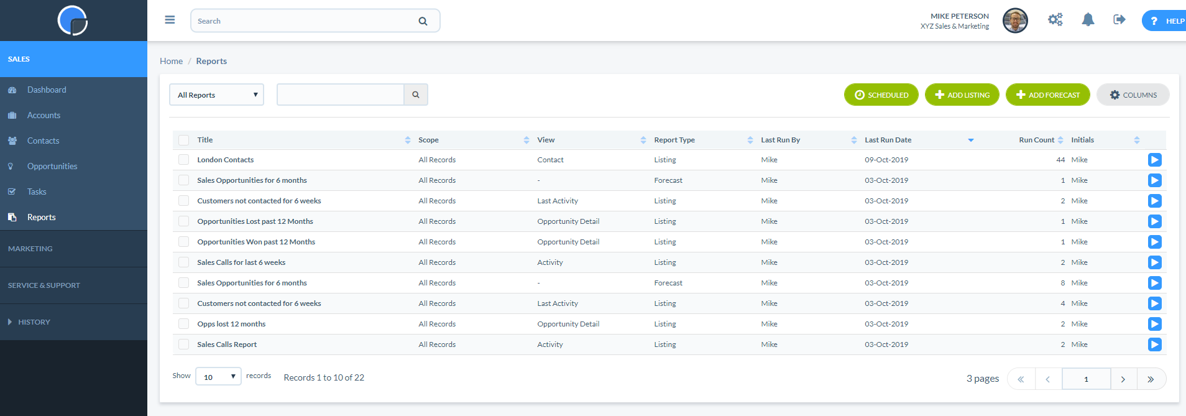The height and width of the screenshot is (416, 1186).
Task: Jump to first page double arrow
Action: click(x=1021, y=379)
